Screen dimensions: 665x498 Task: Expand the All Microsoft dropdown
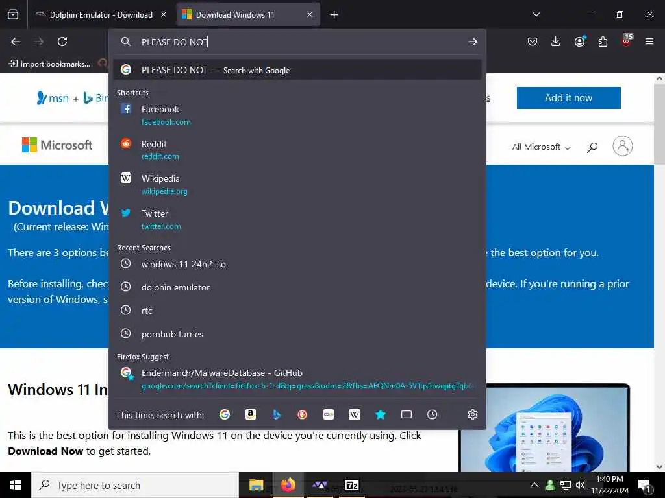coord(541,147)
